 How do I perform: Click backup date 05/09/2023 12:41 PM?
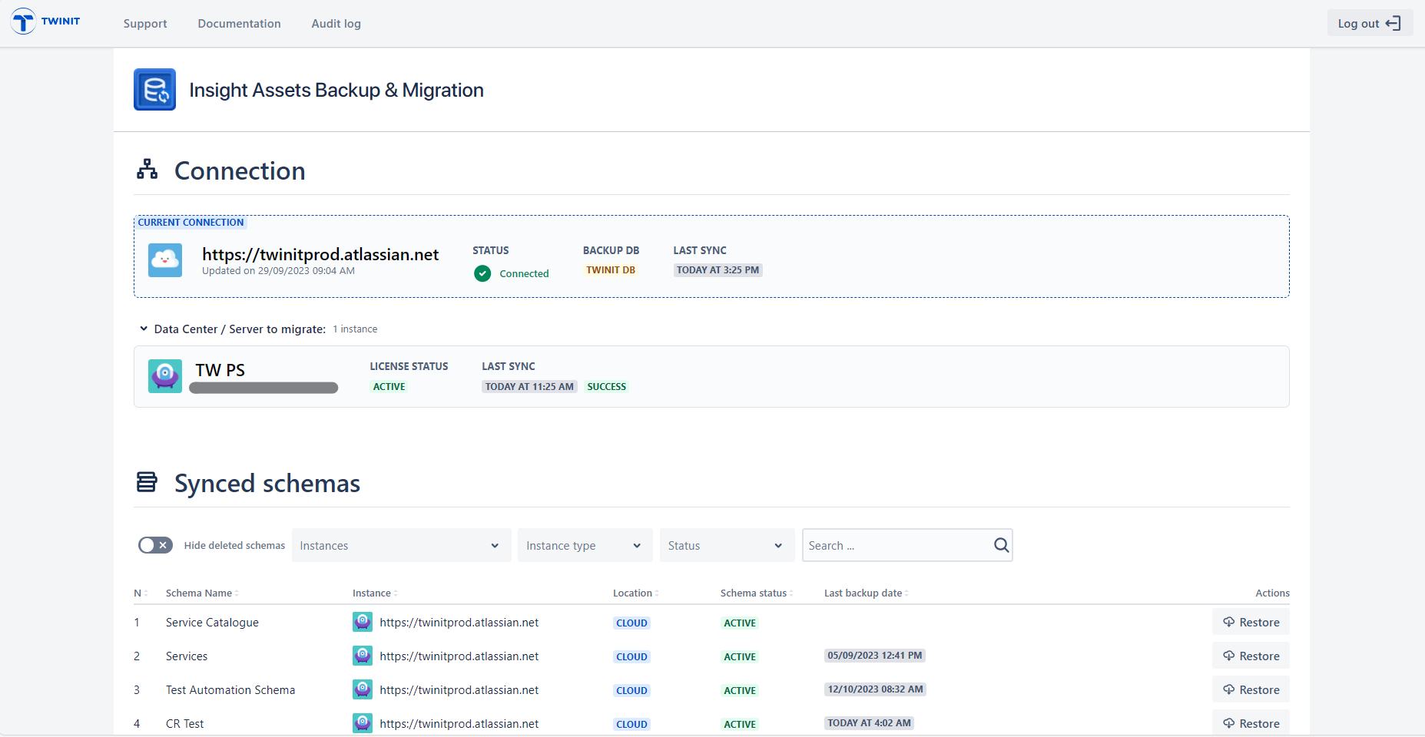pos(874,656)
